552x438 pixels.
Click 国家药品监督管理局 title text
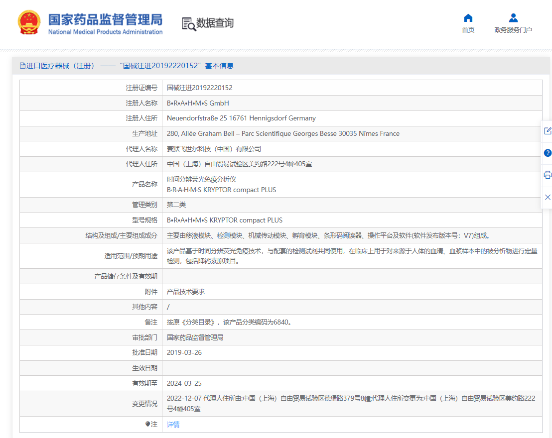pos(105,19)
